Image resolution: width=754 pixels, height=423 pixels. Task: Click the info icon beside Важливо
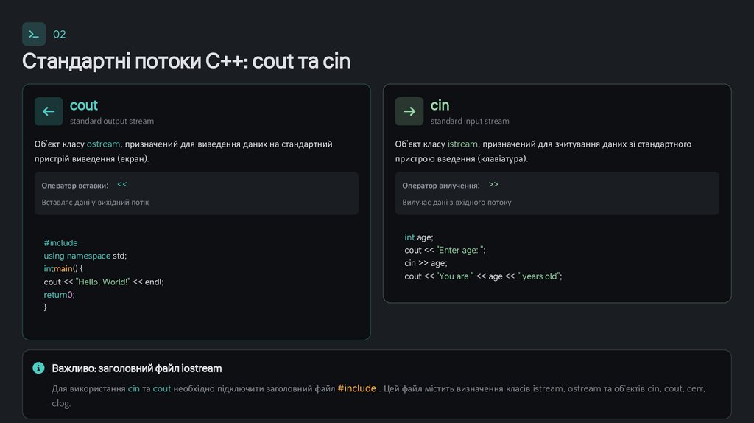[39, 368]
